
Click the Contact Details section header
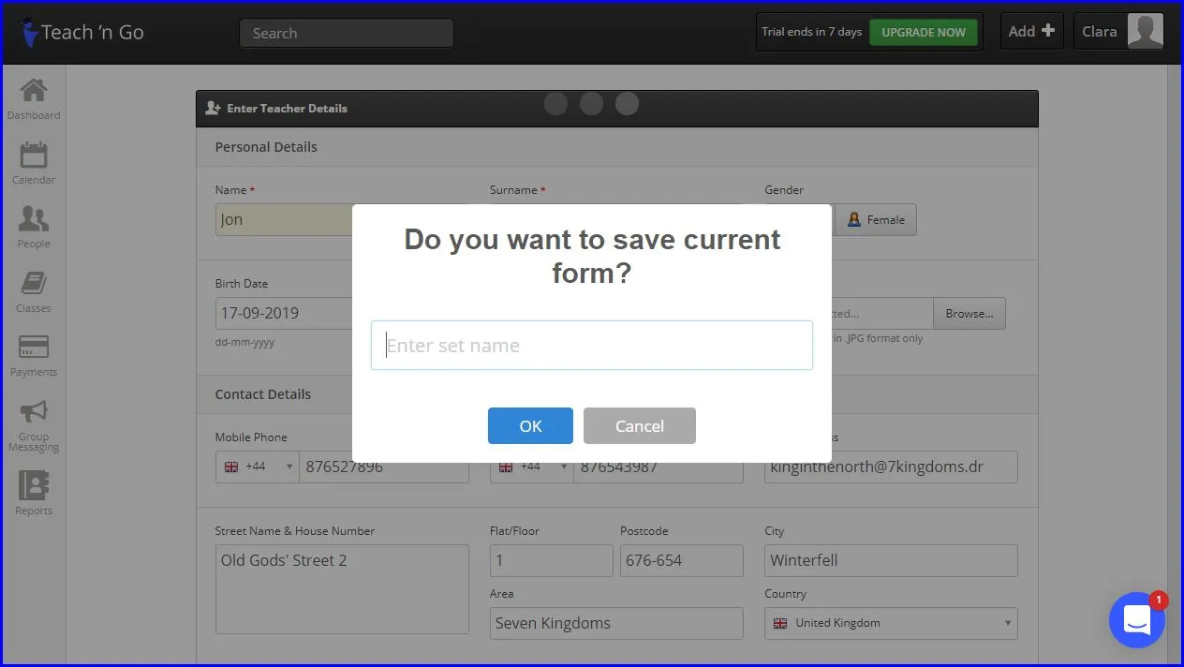[263, 394]
